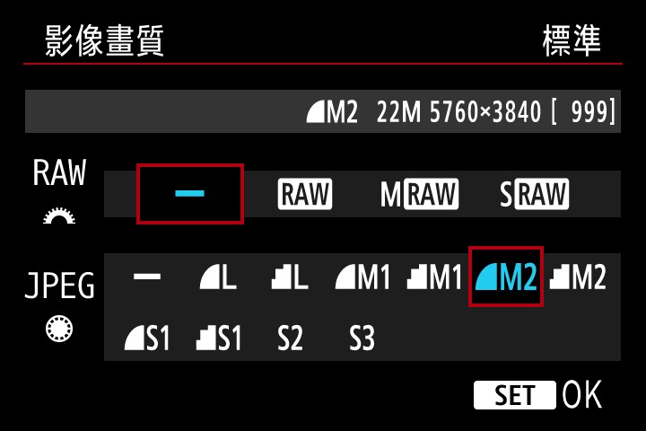Select normal M2 JPEG quality
Viewport: 646px width, 431px height.
[x=578, y=277]
